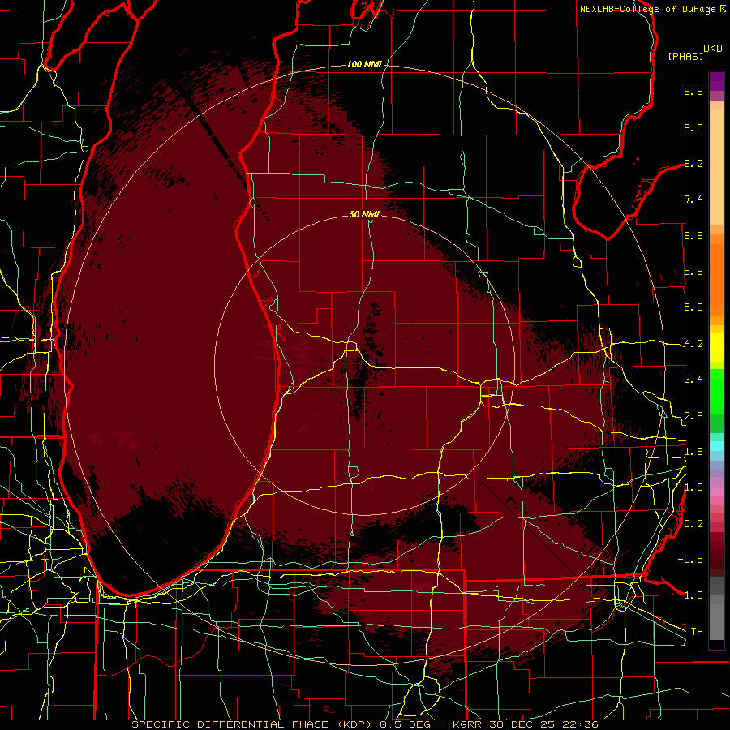730x730 pixels.
Task: Select the "[PHAS]" legend unit label
Action: (x=685, y=56)
